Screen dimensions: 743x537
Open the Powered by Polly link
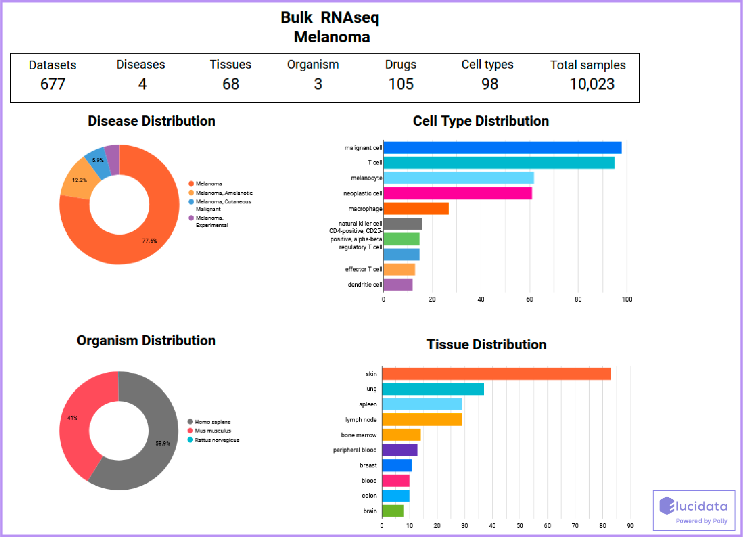click(x=702, y=521)
